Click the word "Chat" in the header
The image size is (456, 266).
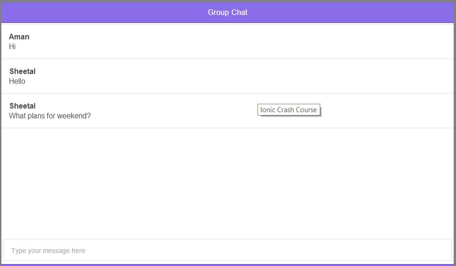click(x=239, y=13)
